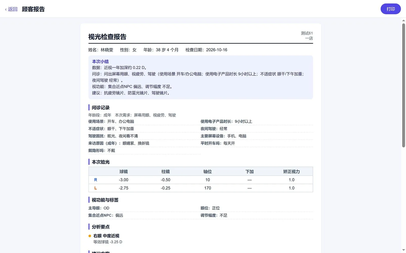
Task: Click the 右眼 中度近视 analysis item
Action: tap(106, 236)
